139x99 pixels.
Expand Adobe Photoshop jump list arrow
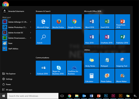pos(31,27)
